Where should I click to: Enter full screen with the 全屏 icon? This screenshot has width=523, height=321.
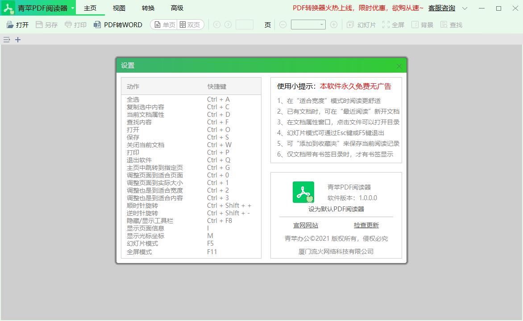[x=393, y=25]
